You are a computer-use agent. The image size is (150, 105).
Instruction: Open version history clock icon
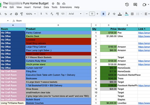point(127,4)
